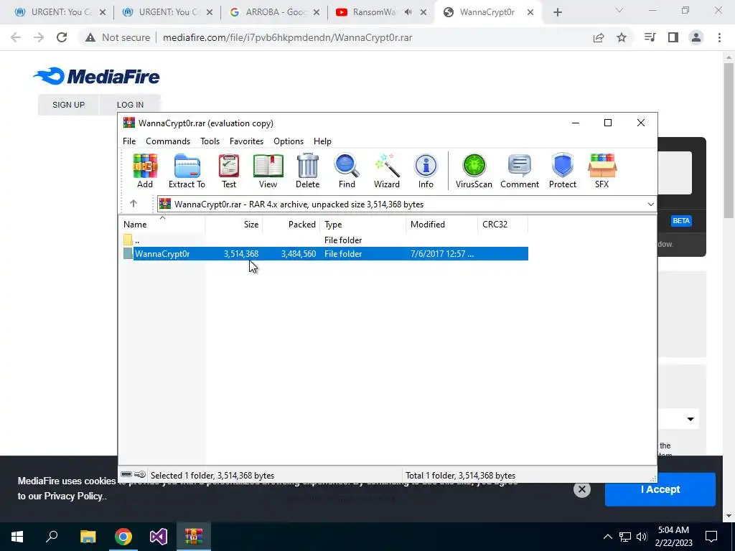This screenshot has width=735, height=551.
Task: Open the Favorites menu
Action: 247,141
